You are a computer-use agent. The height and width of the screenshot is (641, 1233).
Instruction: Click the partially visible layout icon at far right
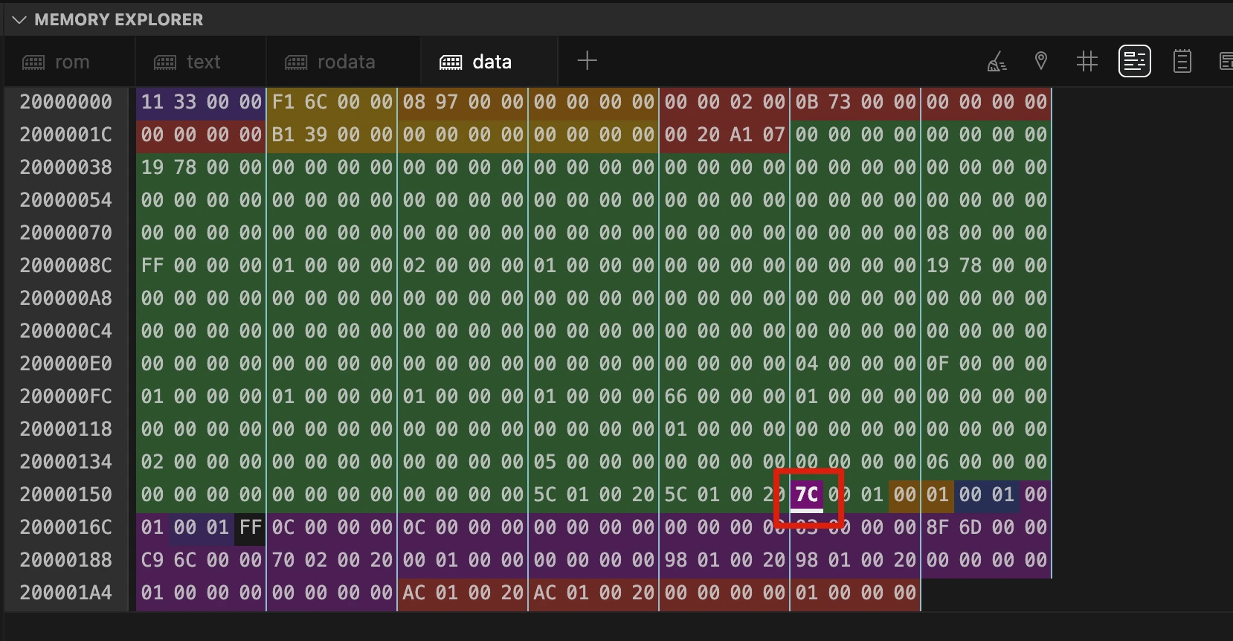pyautogui.click(x=1226, y=61)
